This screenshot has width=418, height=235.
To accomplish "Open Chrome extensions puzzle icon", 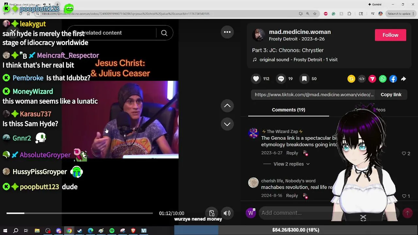I will click(x=349, y=14).
